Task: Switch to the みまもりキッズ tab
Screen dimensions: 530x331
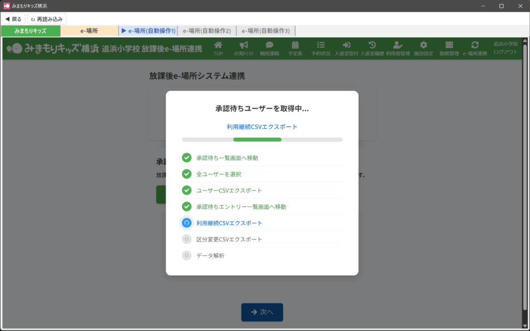Action: tap(31, 31)
